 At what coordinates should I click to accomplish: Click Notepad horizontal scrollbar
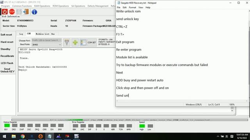tap(182, 101)
